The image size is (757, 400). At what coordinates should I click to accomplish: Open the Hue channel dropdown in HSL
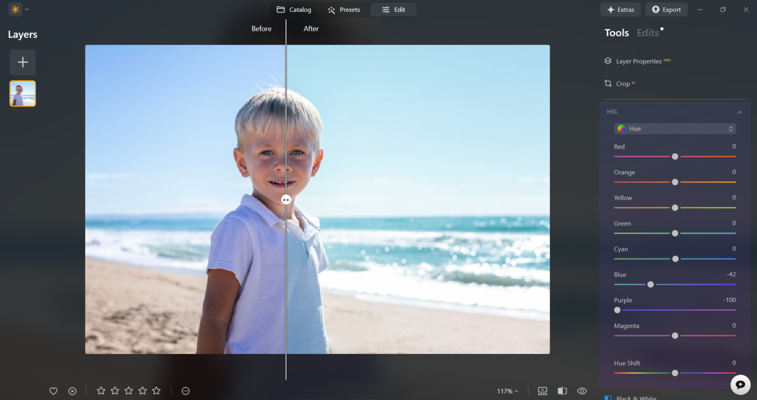[675, 128]
